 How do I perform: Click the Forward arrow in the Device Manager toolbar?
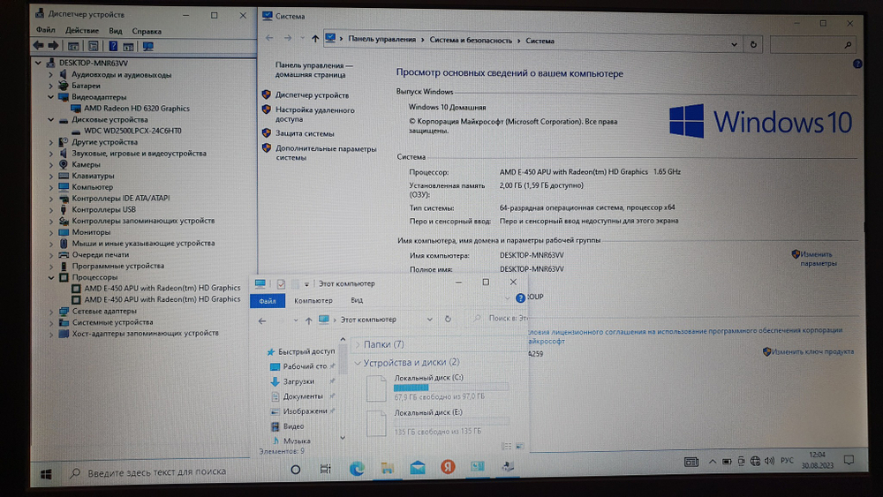[x=54, y=46]
